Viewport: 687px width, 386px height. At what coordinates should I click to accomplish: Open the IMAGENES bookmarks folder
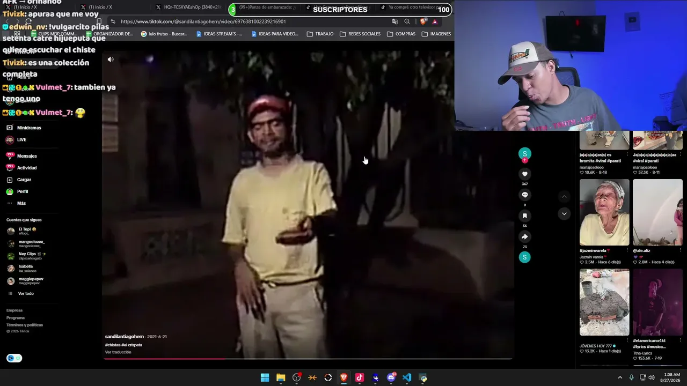coord(436,34)
